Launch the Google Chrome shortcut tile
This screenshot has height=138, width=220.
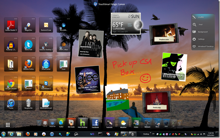point(11,83)
